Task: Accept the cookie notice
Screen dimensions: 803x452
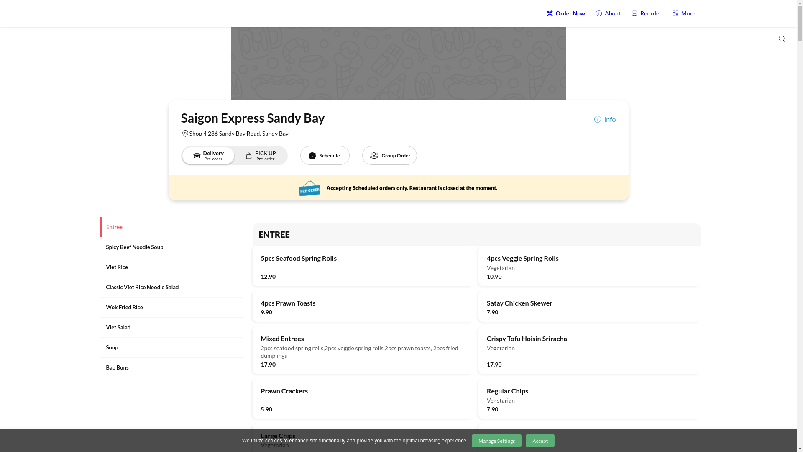Action: coord(540,441)
